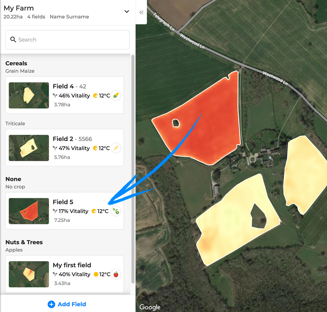Collapse the sidebar with the double-chevron
327x312 pixels.
[x=141, y=12]
